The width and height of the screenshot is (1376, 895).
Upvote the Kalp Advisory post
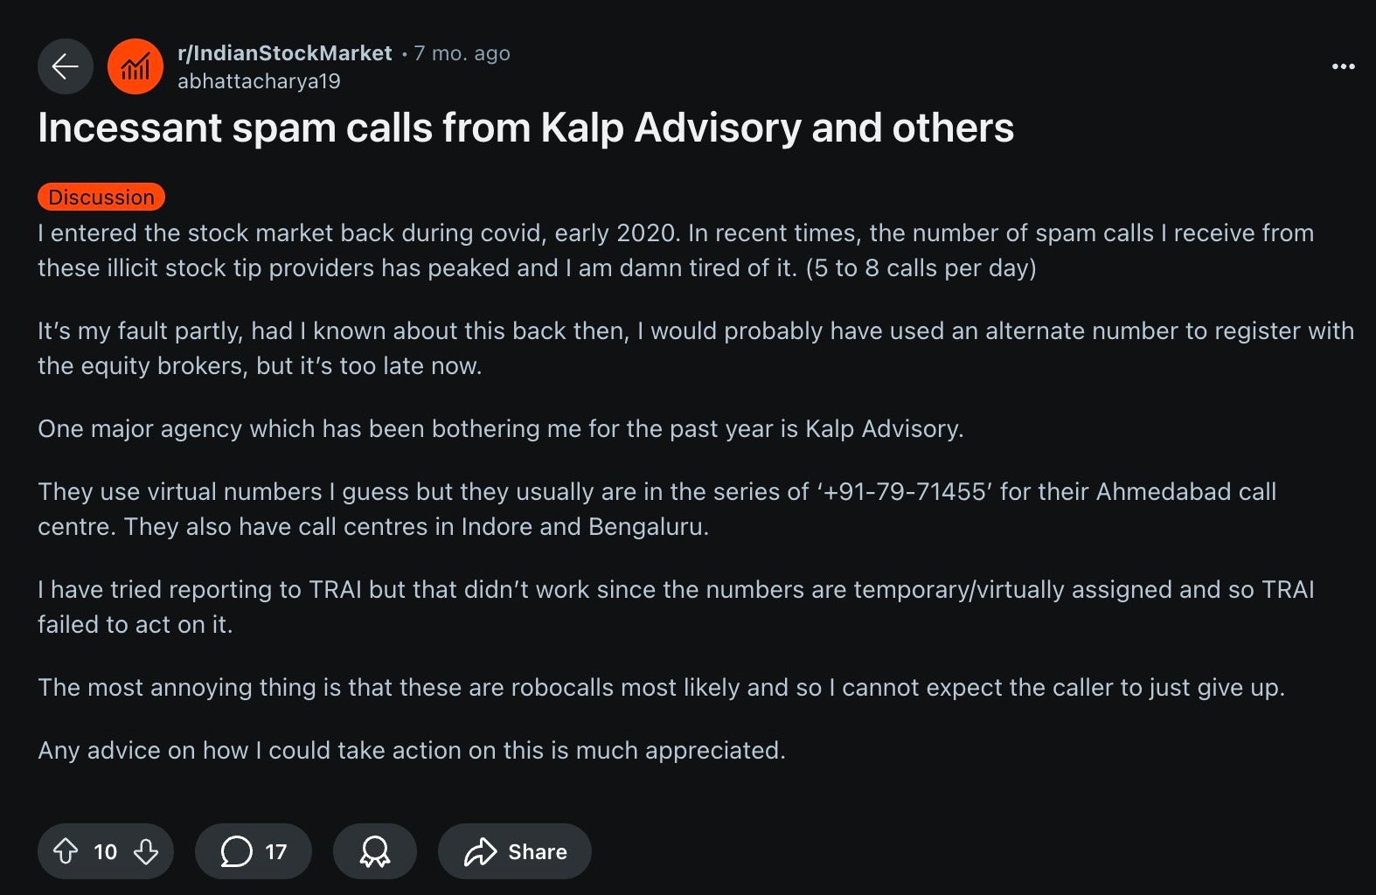(x=66, y=851)
